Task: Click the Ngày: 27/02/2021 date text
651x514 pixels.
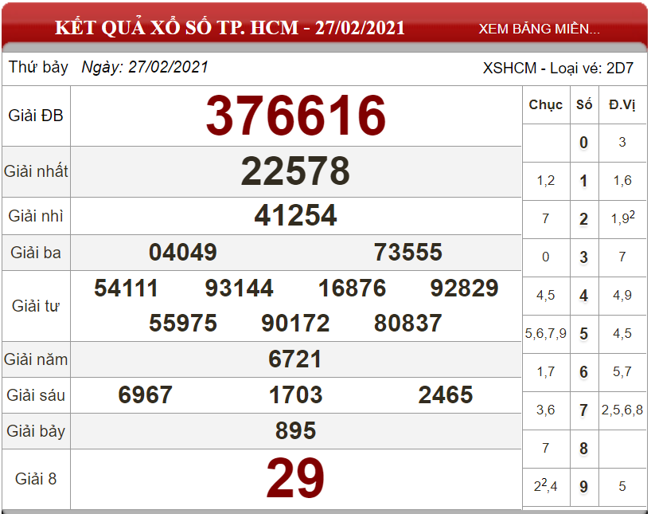Action: click(145, 67)
